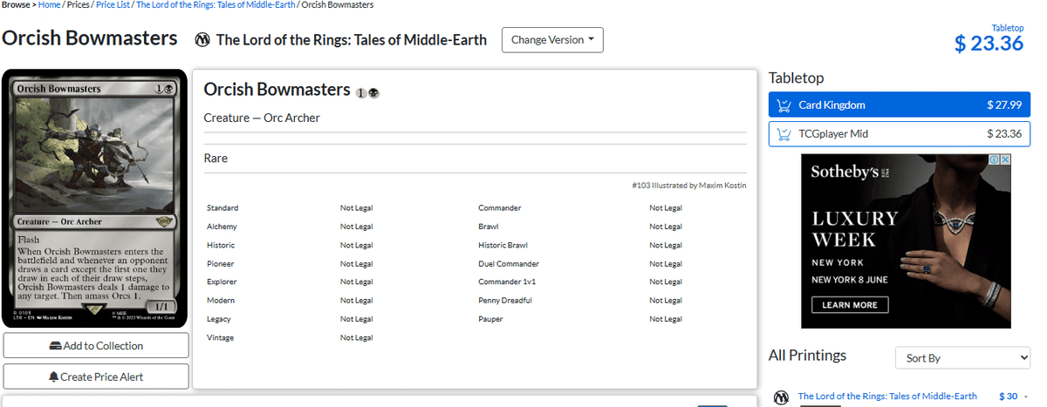Click the Orcish Bowmasters card image
The width and height of the screenshot is (1047, 407).
point(95,199)
